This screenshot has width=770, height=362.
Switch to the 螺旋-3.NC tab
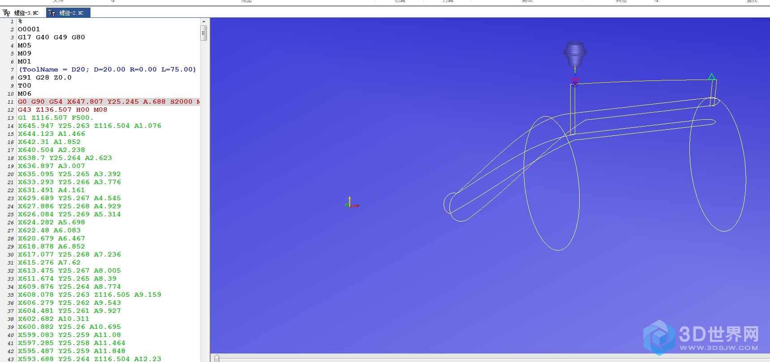pyautogui.click(x=22, y=13)
